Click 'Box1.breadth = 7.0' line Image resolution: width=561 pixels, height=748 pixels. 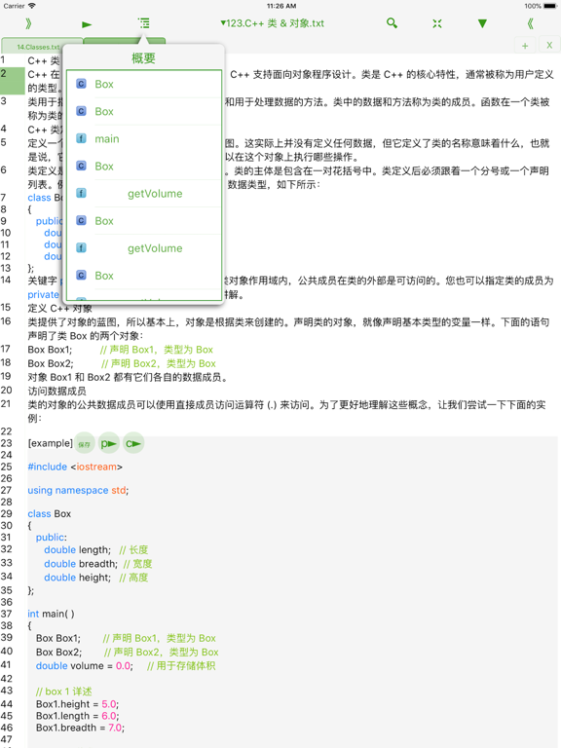coord(80,728)
